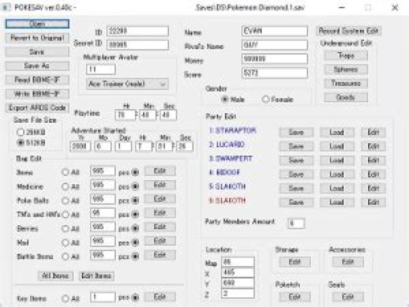The height and width of the screenshot is (307, 409).
Task: Click the Open button
Action: 37,24
